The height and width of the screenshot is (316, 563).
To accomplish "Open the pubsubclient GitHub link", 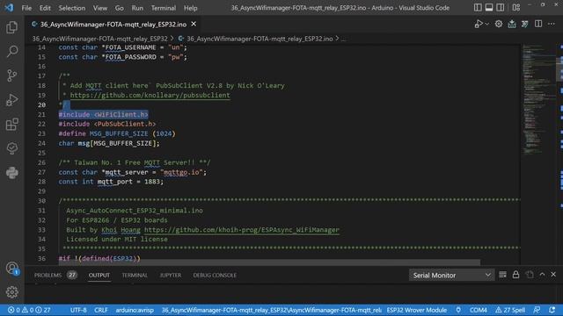I will point(150,96).
